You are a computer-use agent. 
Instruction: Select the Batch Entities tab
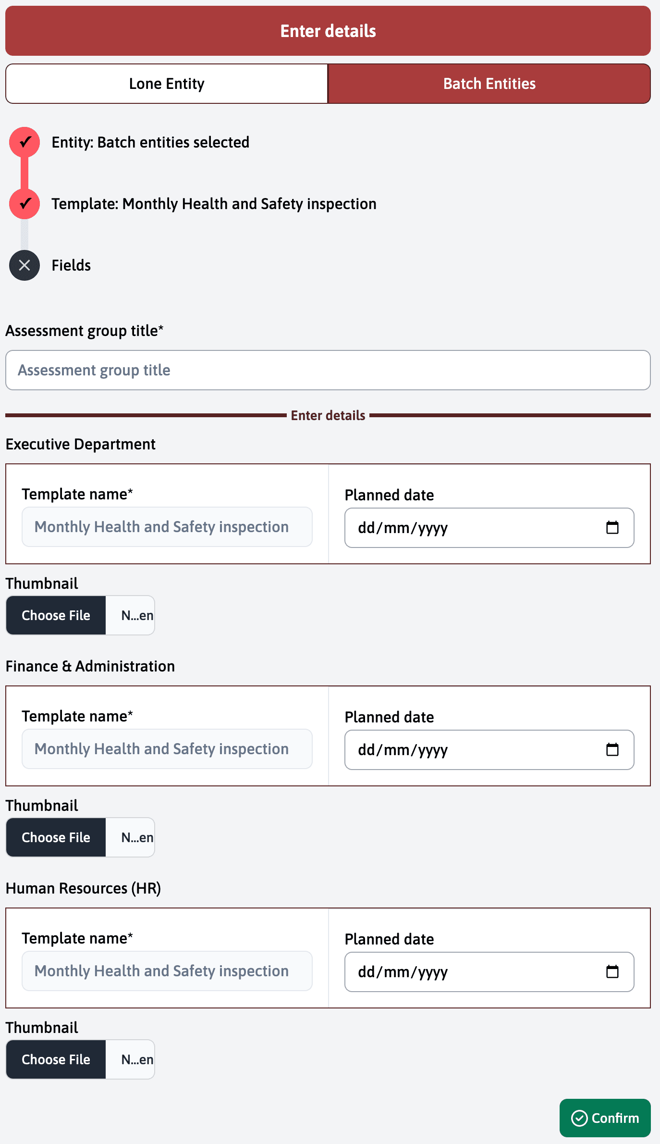tap(489, 84)
